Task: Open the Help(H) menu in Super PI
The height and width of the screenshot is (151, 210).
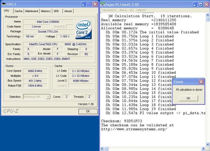Action: (141, 10)
